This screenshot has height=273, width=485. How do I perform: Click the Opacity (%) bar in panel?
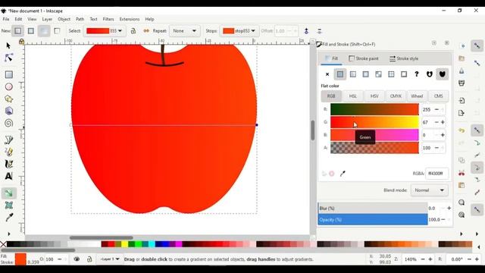[373, 220]
